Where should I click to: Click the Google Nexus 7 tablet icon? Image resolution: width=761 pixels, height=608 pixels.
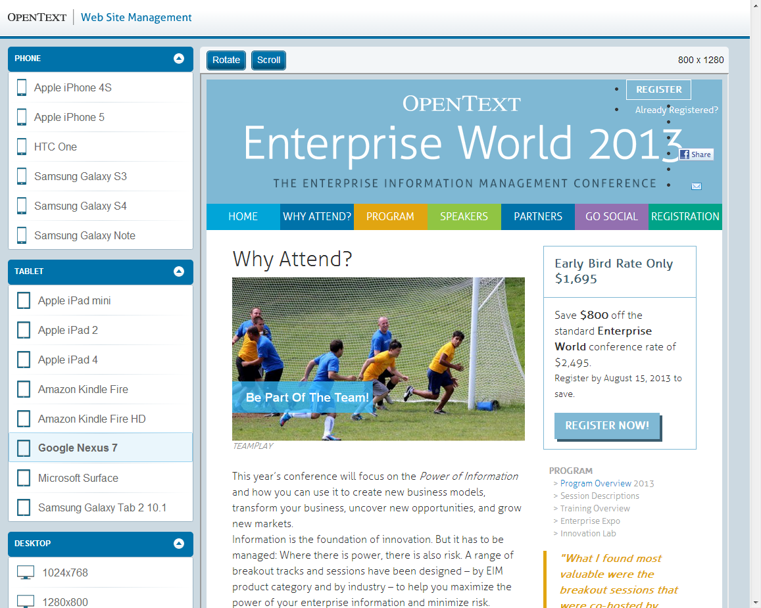(x=24, y=448)
